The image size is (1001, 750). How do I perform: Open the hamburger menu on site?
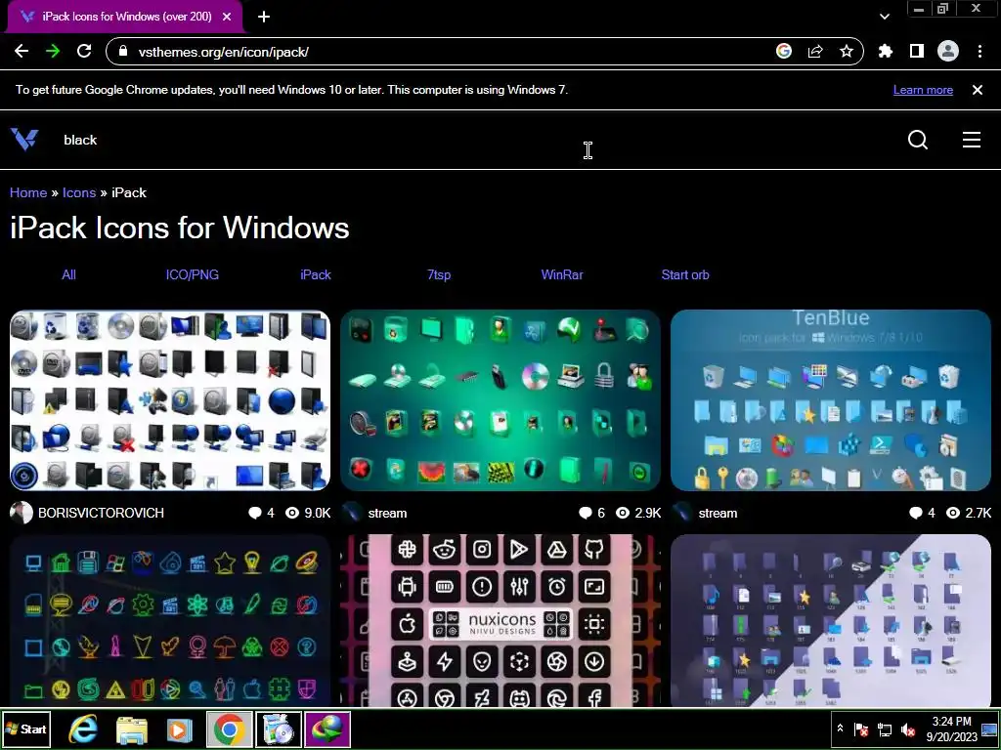972,140
